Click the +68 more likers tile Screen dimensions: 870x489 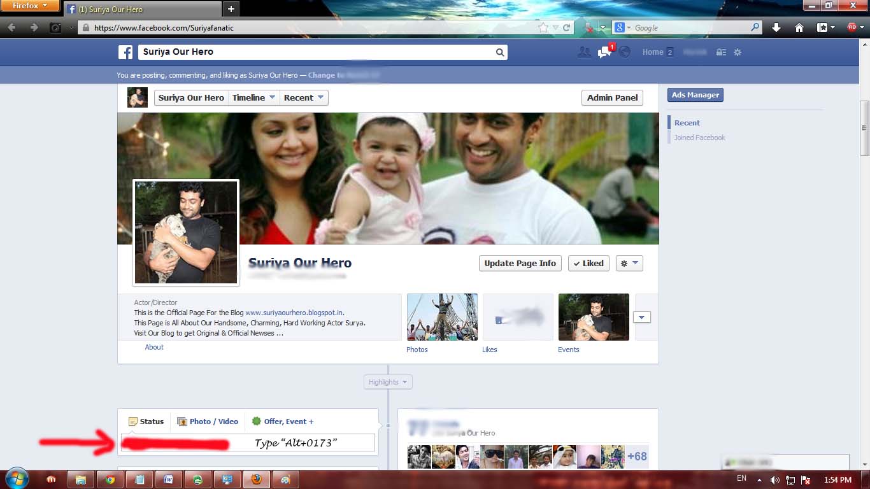637,457
